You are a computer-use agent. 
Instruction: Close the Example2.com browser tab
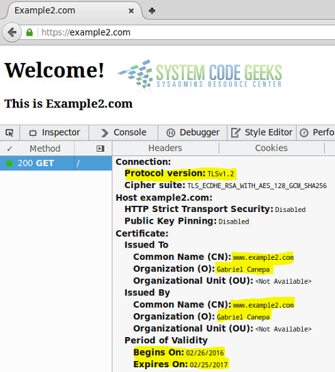(x=131, y=11)
